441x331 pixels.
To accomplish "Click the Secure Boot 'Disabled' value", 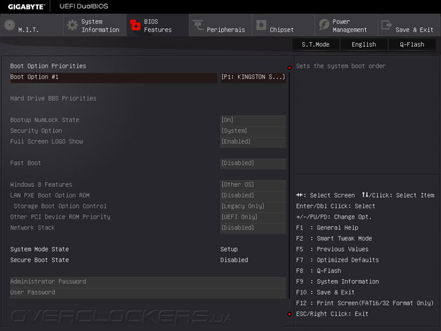I will tap(234, 260).
